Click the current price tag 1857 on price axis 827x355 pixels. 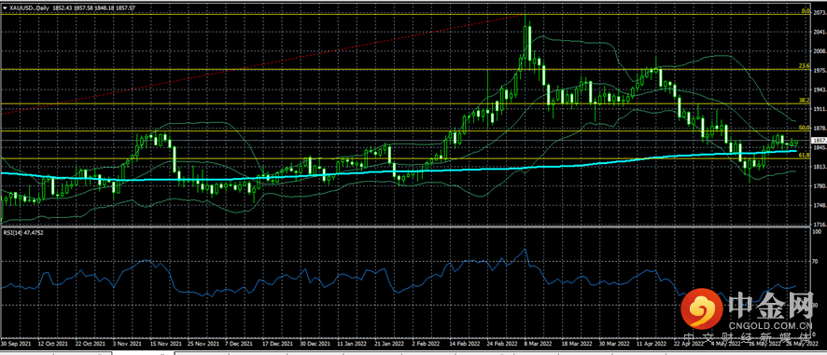click(x=820, y=140)
